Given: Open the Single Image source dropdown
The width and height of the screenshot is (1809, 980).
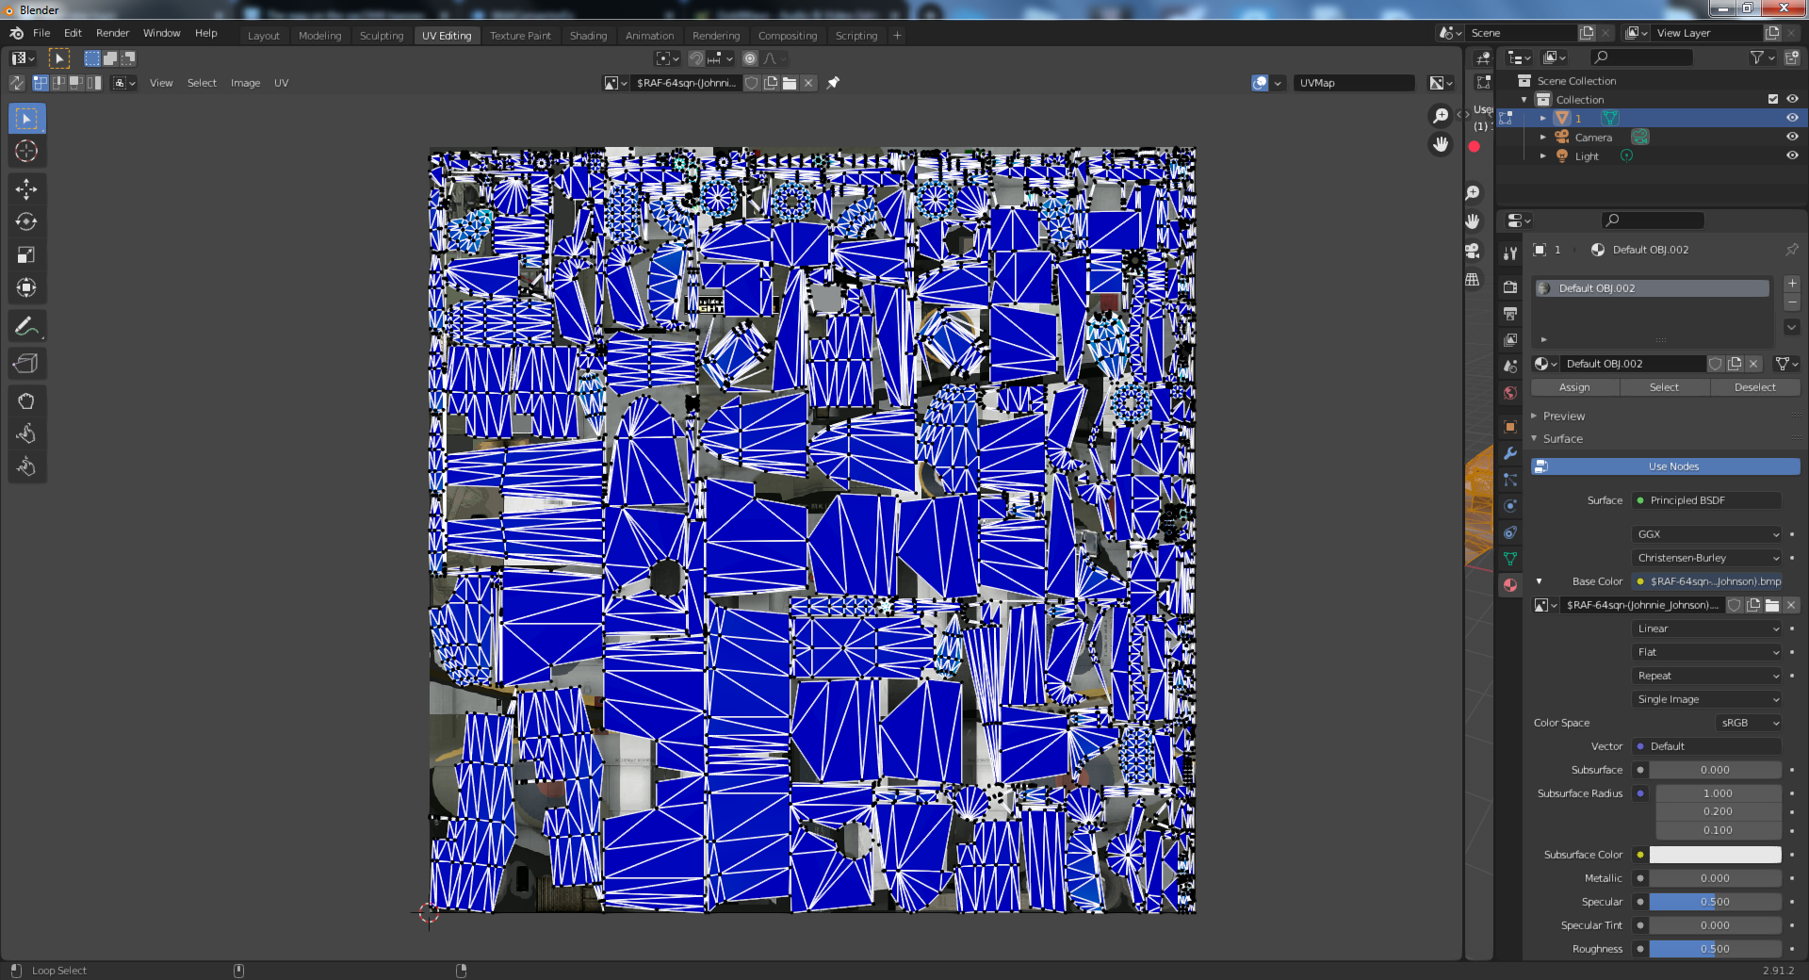Looking at the screenshot, I should 1706,699.
